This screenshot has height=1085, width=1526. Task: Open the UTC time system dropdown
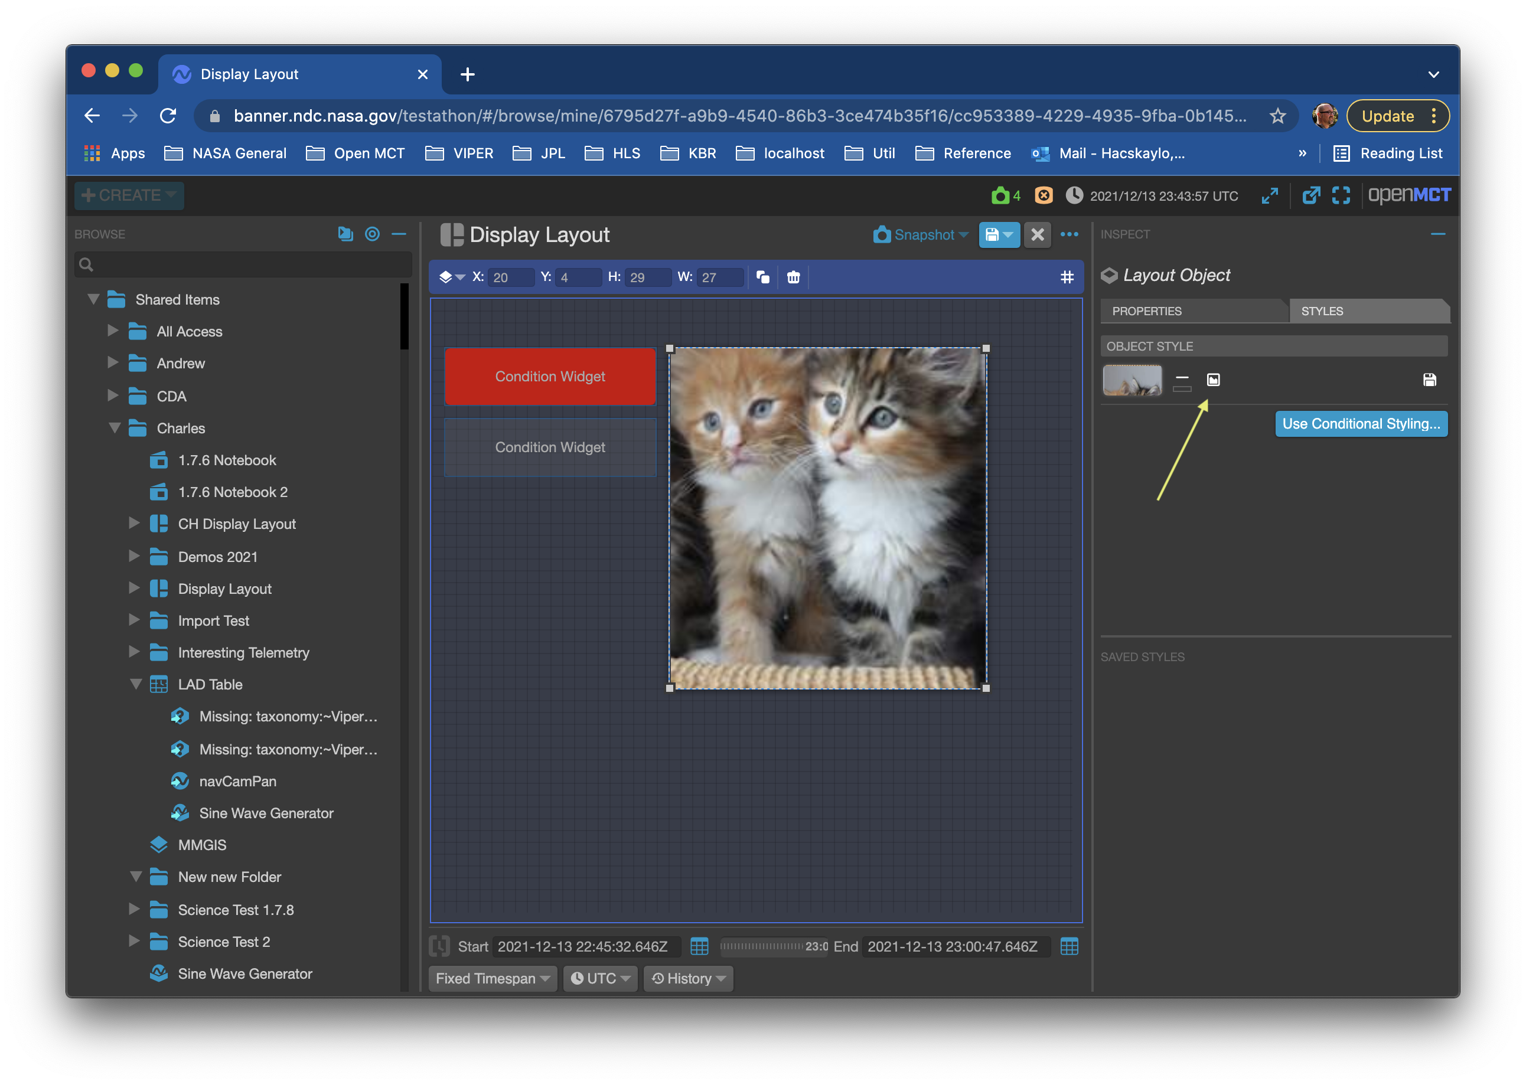click(599, 978)
